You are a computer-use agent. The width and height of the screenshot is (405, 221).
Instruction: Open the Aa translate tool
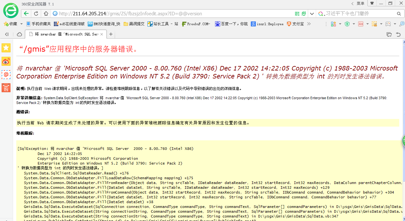361,24
